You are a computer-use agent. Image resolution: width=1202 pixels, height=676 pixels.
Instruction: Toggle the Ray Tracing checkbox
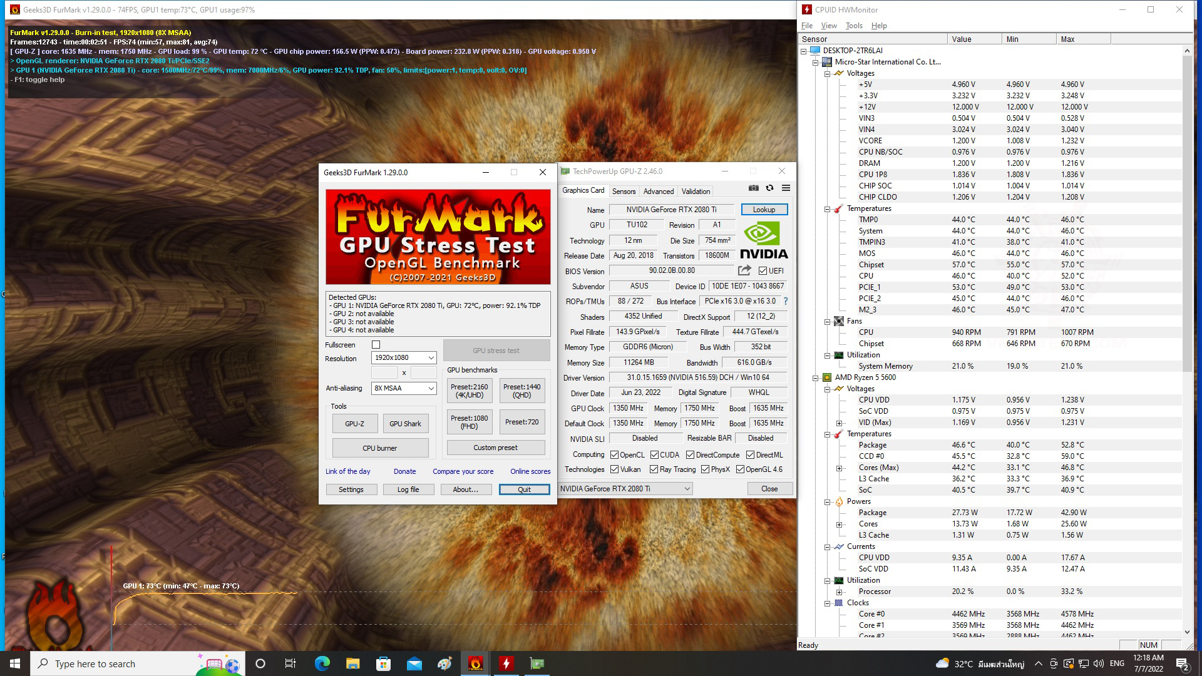[654, 469]
